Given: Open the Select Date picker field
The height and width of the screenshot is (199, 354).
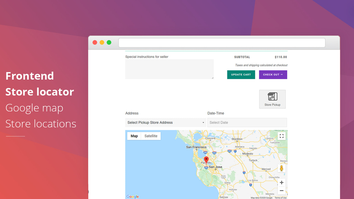Looking at the screenshot, I should [x=247, y=122].
